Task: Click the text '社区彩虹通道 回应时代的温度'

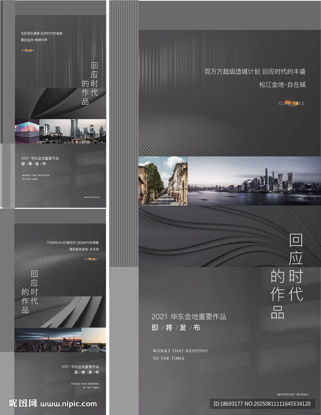Action: pos(42,33)
